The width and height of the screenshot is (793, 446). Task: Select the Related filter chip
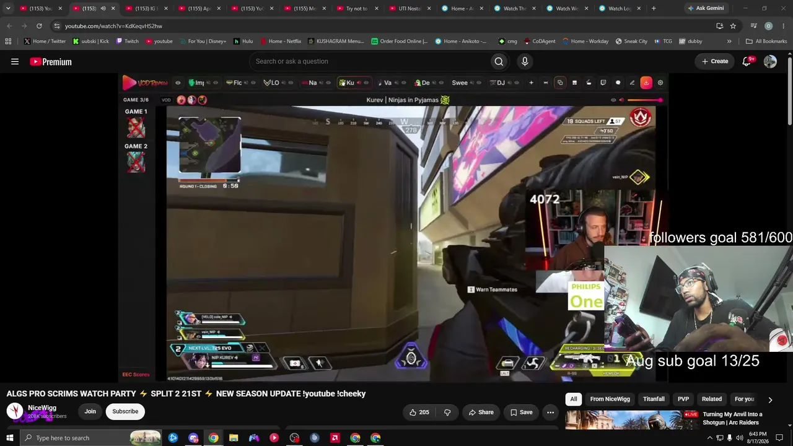click(x=712, y=400)
